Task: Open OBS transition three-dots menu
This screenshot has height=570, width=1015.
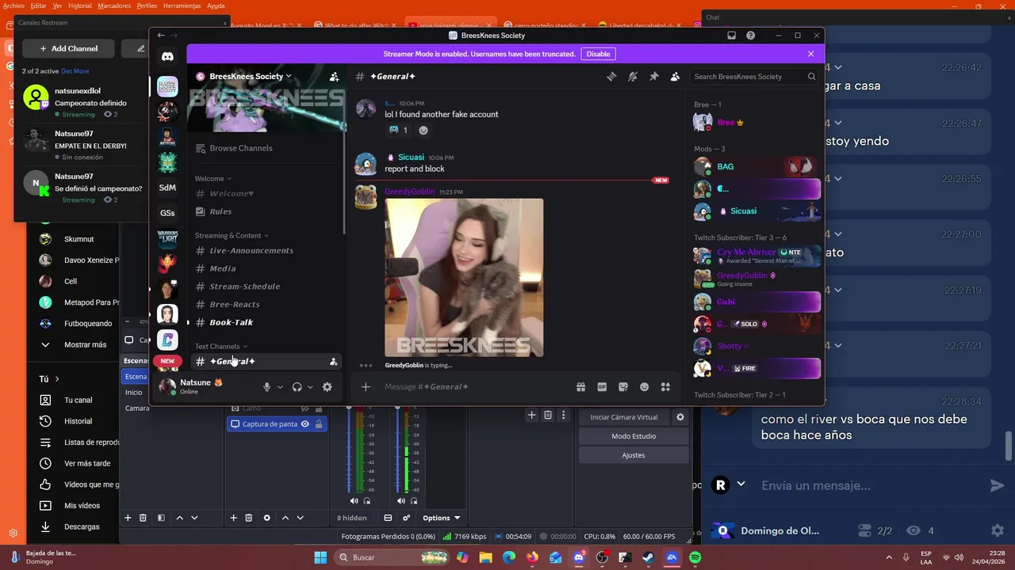Action: tap(564, 415)
